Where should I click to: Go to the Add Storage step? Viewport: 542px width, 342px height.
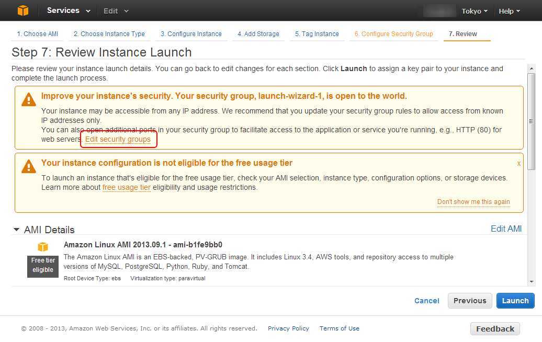tap(258, 34)
